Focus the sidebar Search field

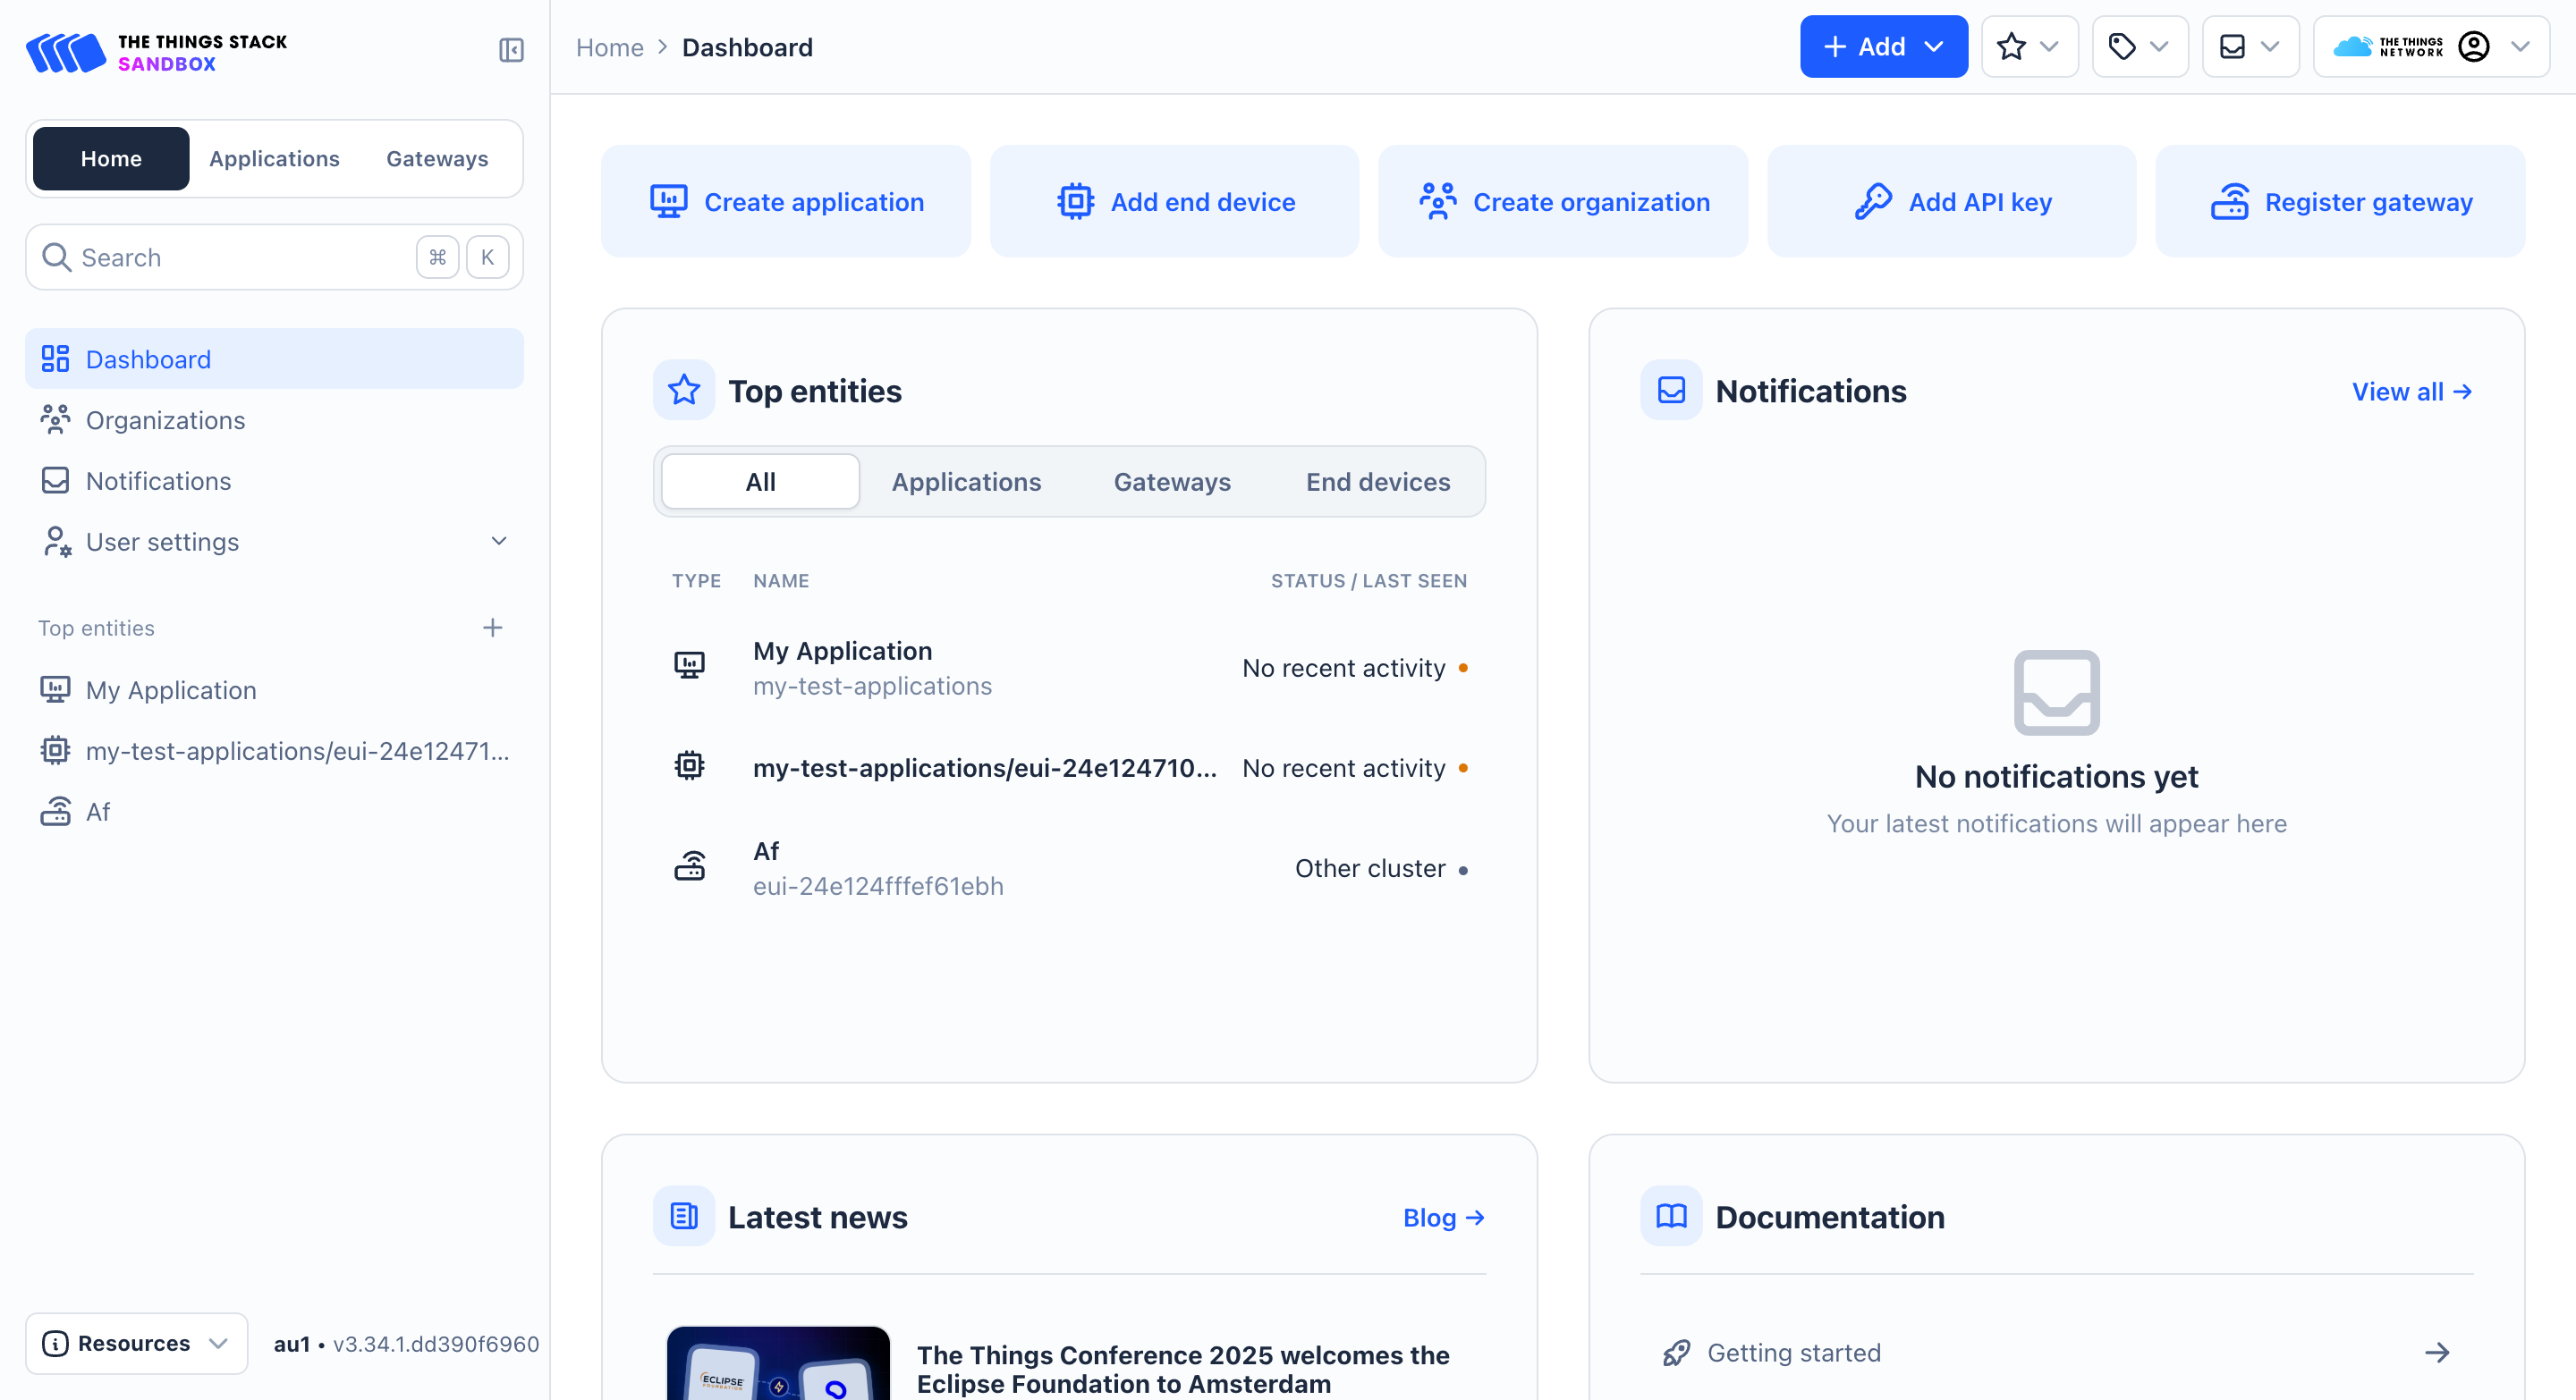tap(230, 257)
